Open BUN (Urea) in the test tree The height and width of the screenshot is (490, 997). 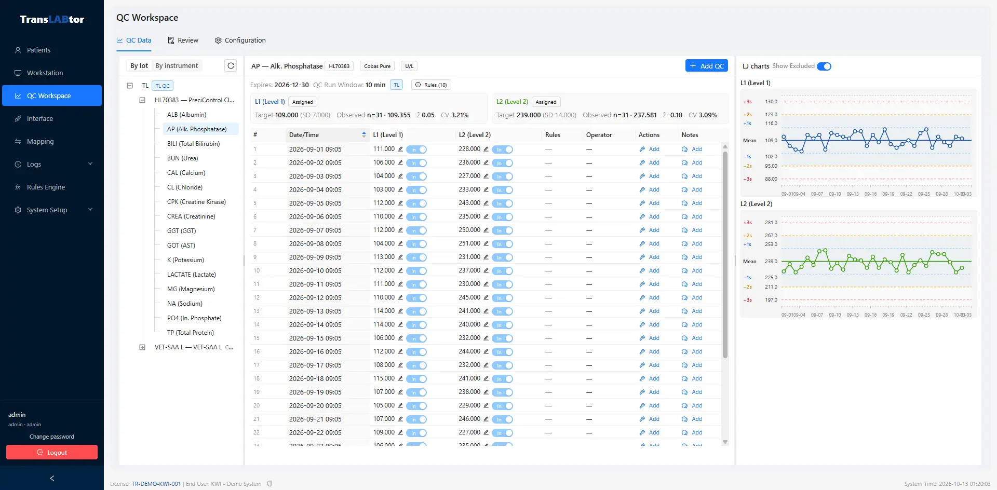183,158
